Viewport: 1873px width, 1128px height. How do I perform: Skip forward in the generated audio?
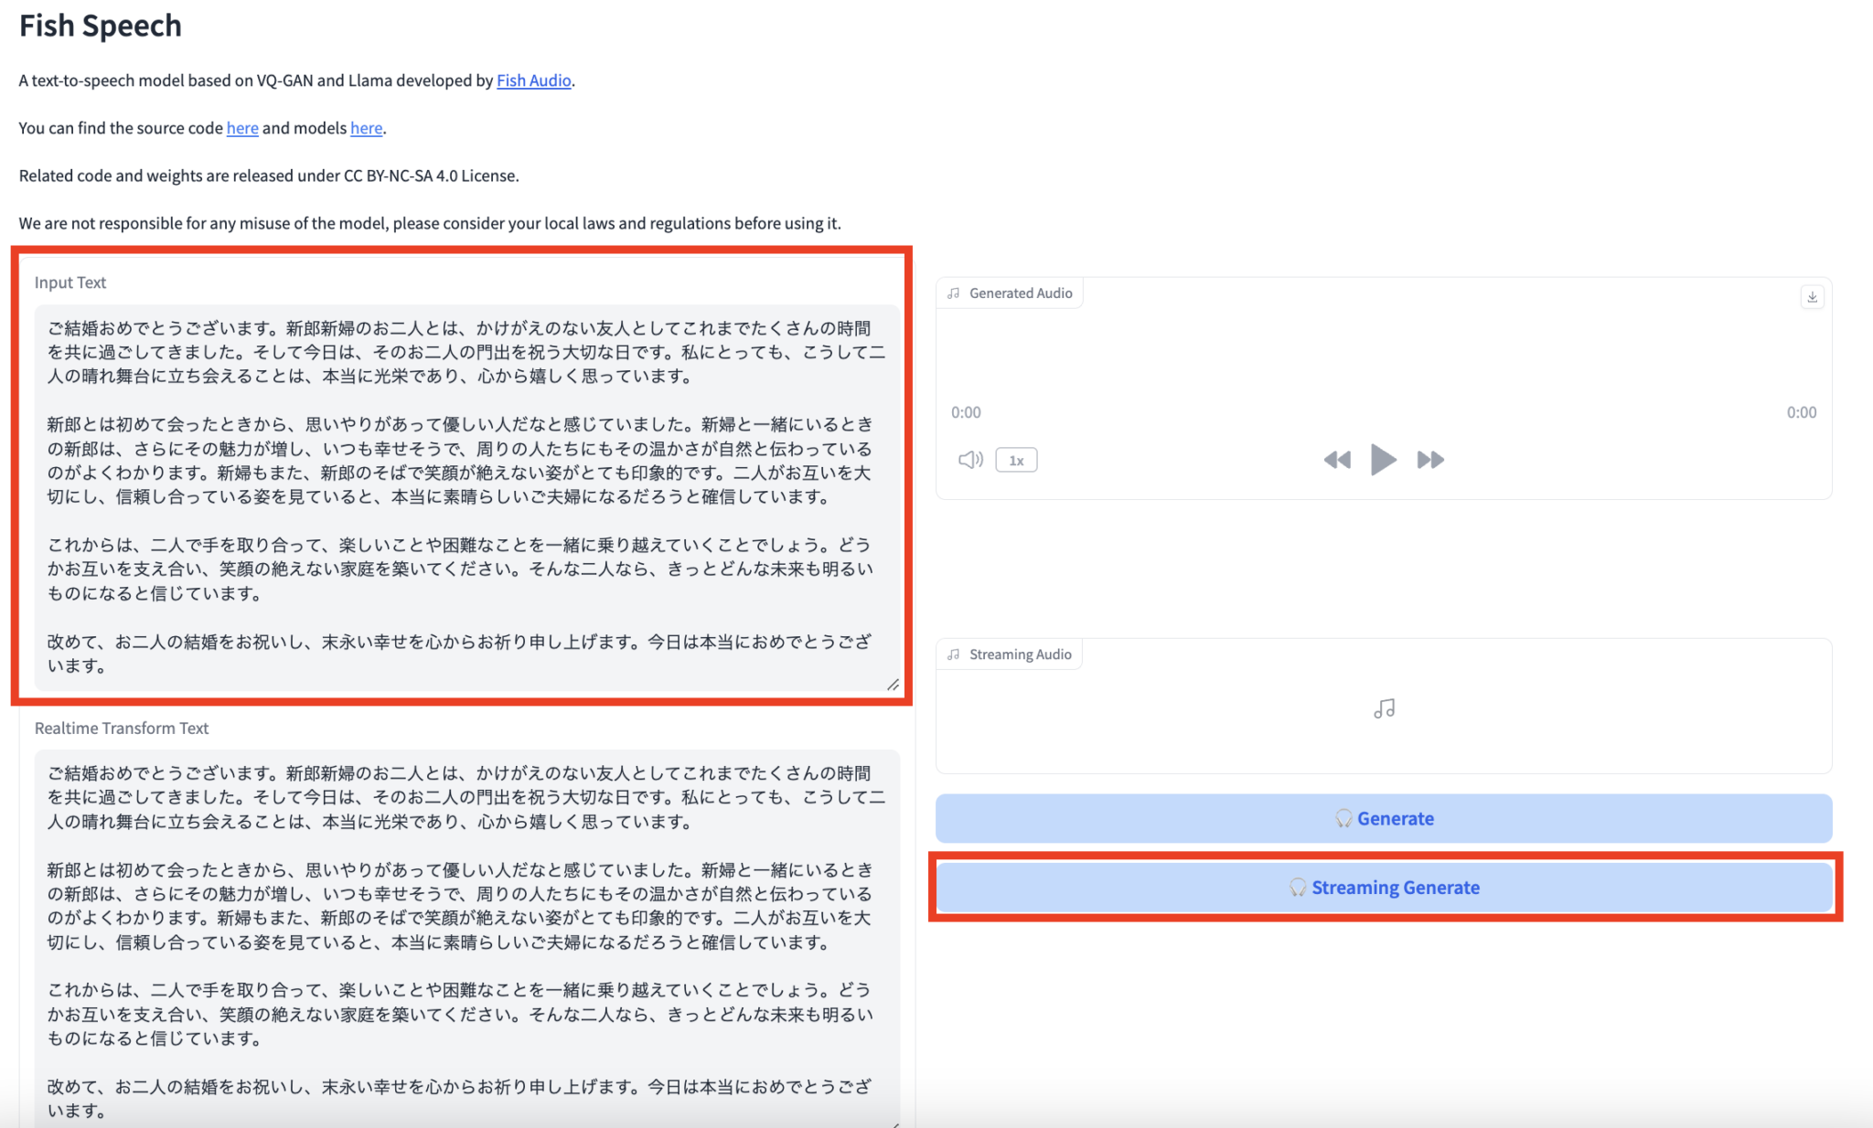click(1430, 460)
